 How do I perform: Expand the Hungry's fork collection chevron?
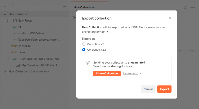point(5,72)
